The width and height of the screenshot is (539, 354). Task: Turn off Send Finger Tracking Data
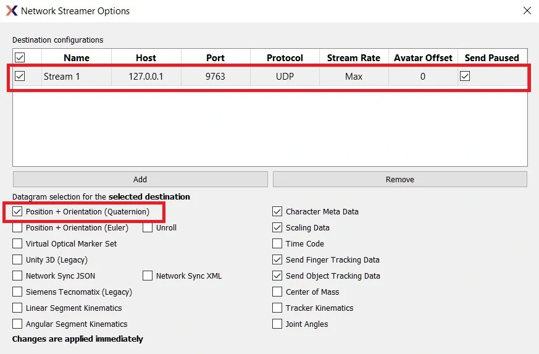click(x=277, y=259)
